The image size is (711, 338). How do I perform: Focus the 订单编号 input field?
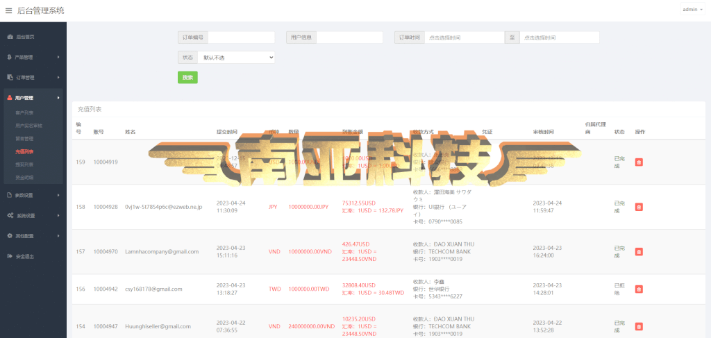click(x=241, y=37)
